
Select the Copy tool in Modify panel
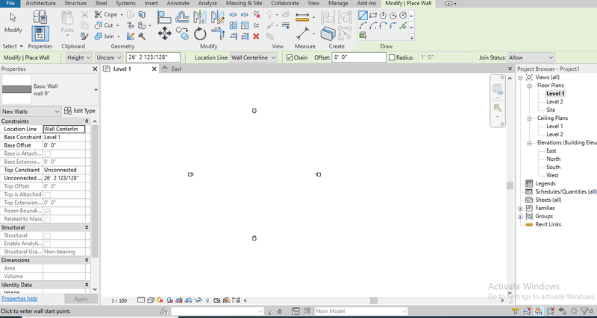[x=182, y=34]
